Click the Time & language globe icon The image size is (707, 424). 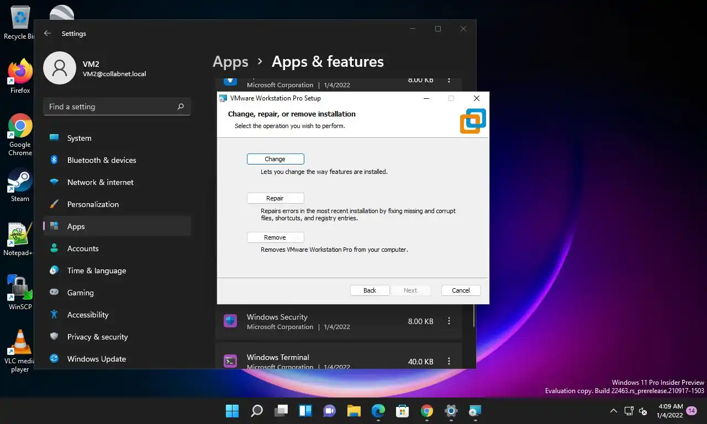(x=54, y=271)
